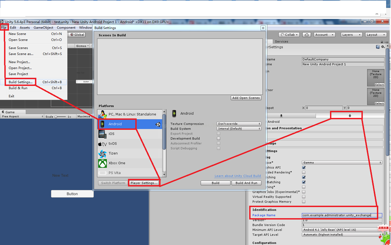Toggle the Export Project checkbox
Viewport: 391px width, 245px height.
[219, 134]
